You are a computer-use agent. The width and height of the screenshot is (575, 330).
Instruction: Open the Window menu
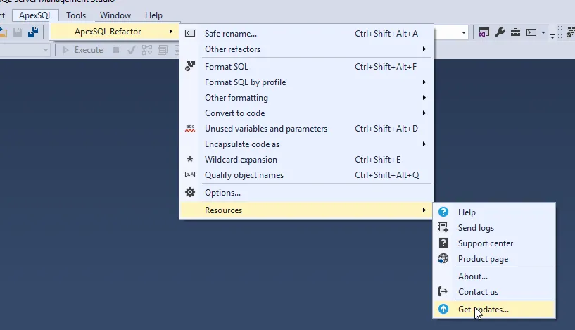[115, 15]
